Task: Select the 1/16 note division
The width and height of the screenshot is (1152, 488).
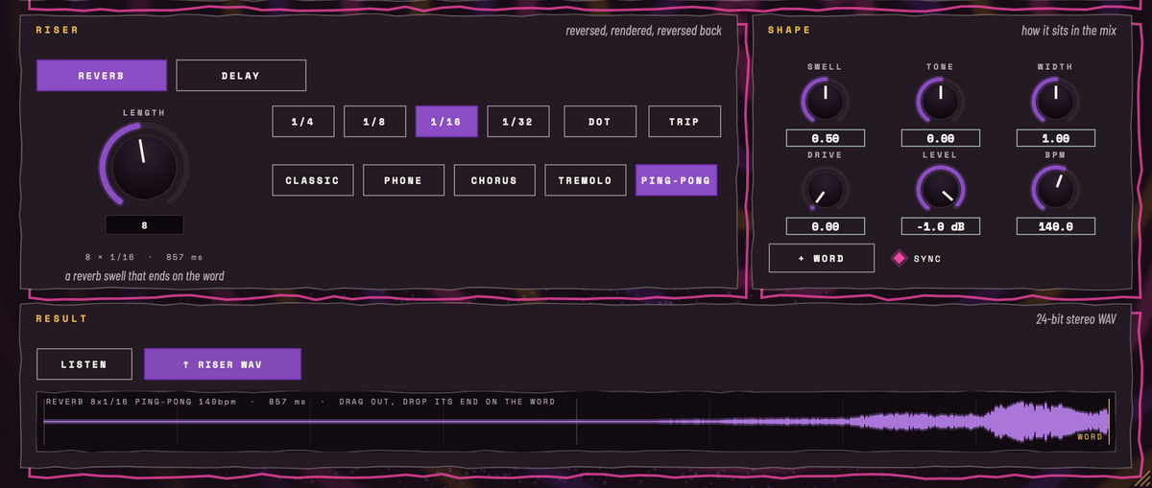Action: (x=446, y=122)
